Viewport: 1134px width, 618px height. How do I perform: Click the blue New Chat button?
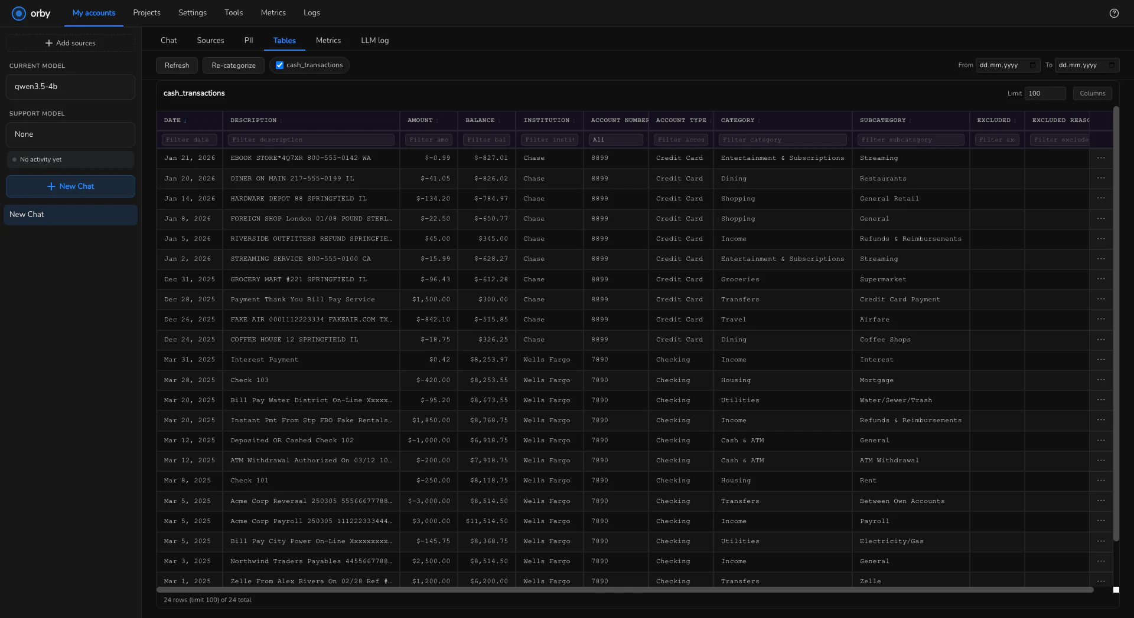pyautogui.click(x=70, y=186)
